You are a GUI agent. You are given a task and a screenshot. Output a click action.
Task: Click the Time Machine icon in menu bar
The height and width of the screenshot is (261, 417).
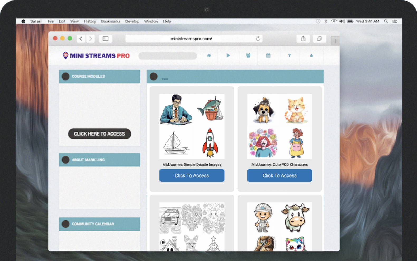[318, 21]
